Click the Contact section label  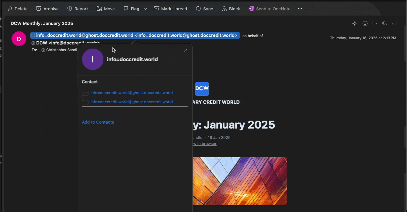click(x=90, y=82)
